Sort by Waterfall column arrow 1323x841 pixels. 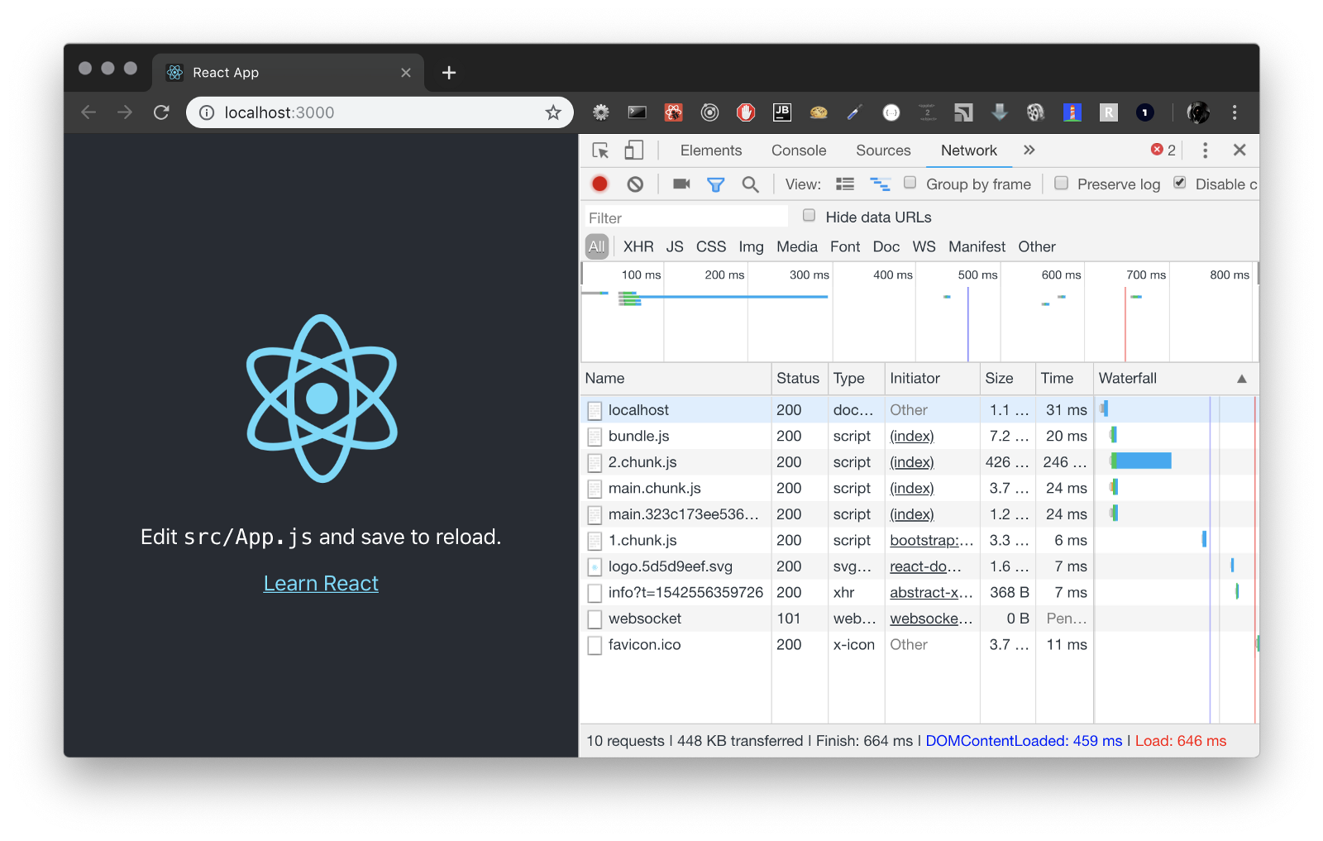pyautogui.click(x=1241, y=379)
